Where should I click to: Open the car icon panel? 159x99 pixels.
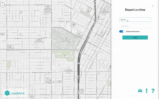click(140, 91)
